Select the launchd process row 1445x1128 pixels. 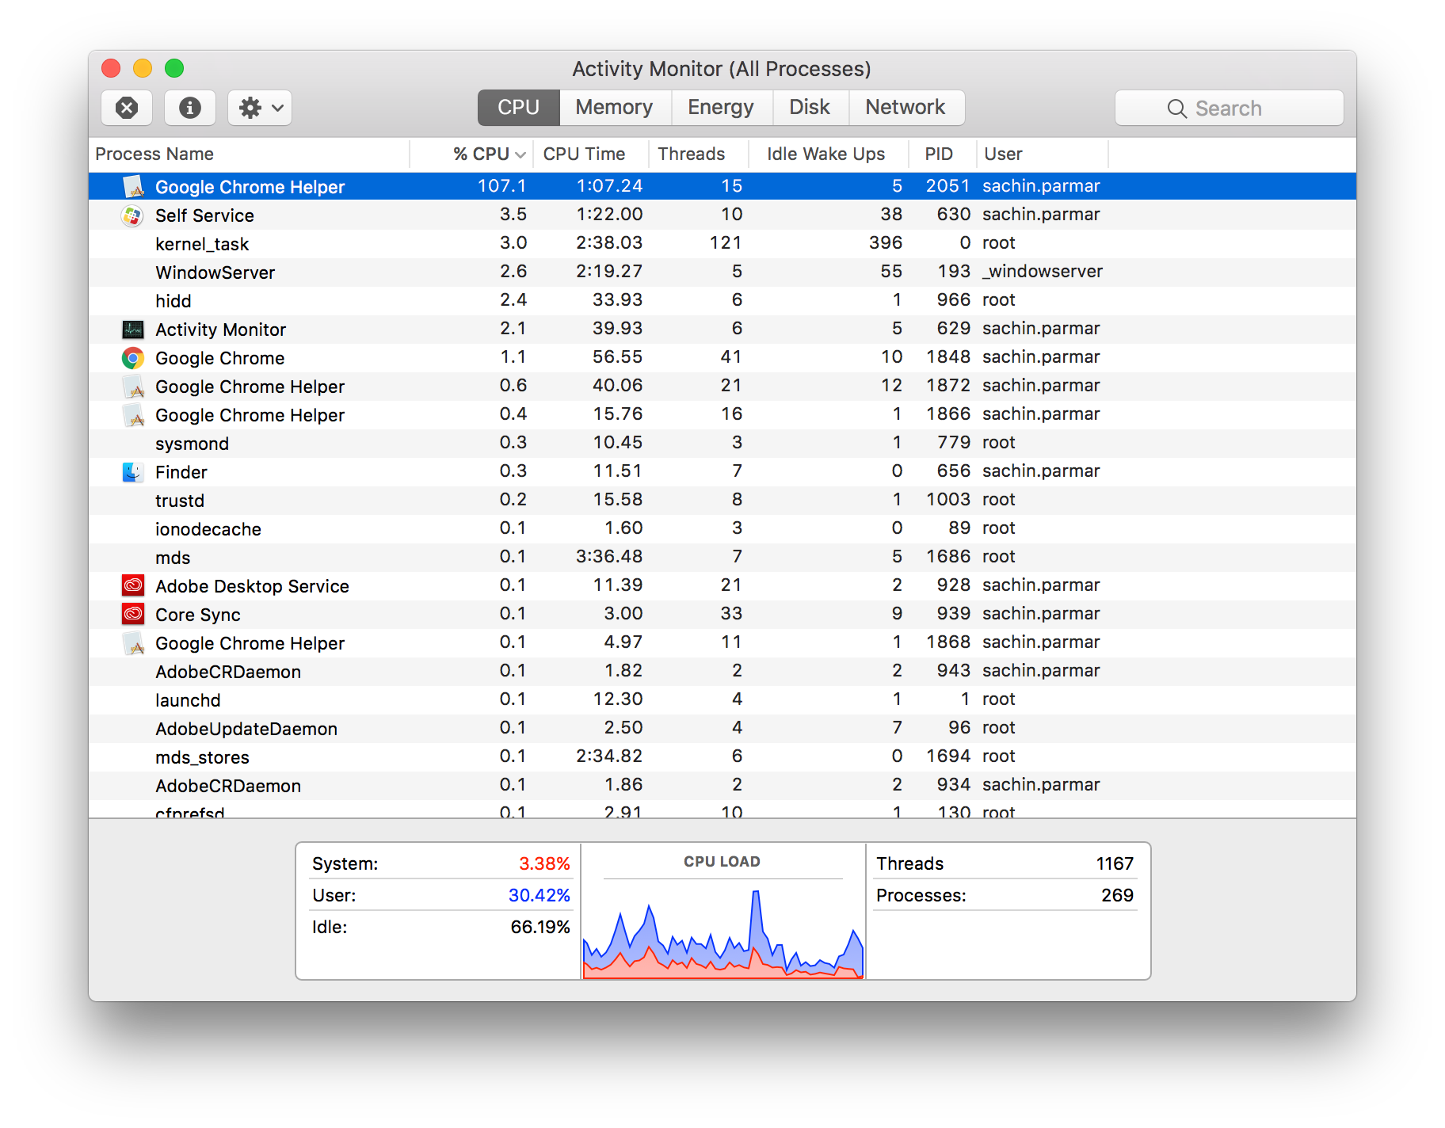[x=722, y=700]
